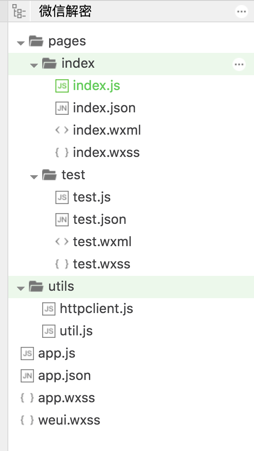Screen dimensions: 254x451
Task: Click the ellipsis icon on index folder row
Action: point(239,64)
